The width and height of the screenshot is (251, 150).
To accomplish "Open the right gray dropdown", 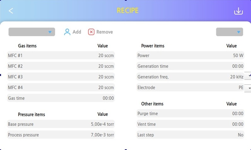I will click(229, 32).
